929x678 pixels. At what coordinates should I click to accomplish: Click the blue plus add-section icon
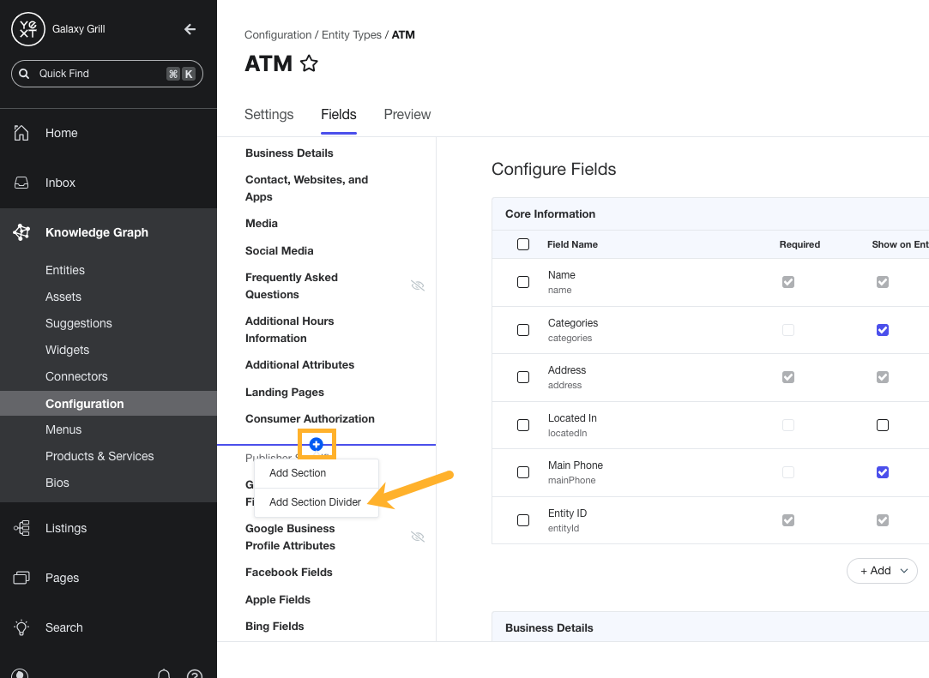[317, 444]
